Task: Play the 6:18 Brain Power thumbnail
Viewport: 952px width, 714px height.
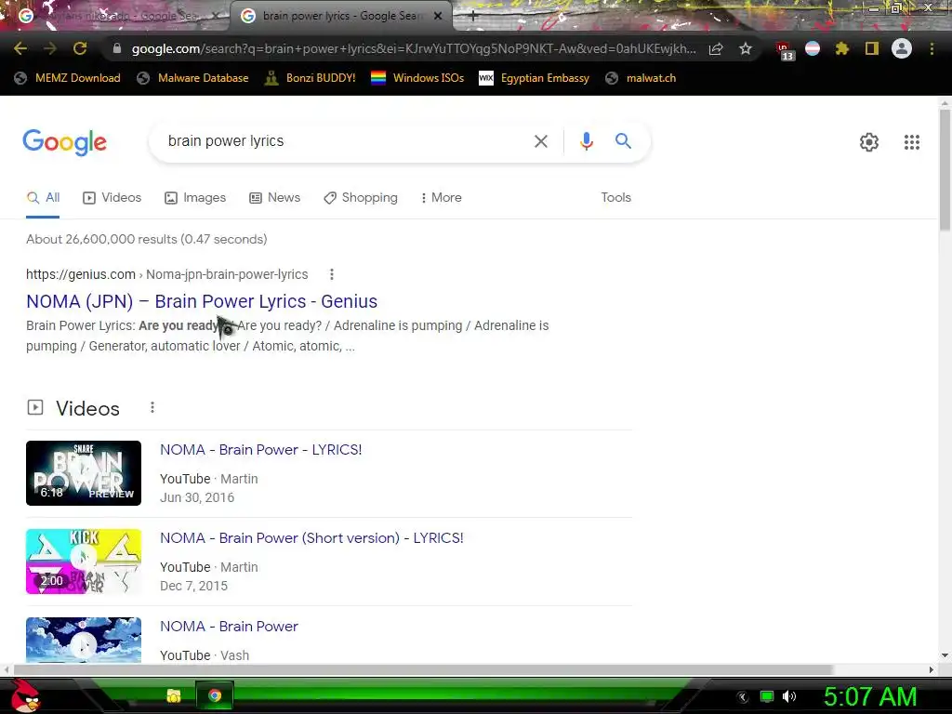Action: pos(84,473)
